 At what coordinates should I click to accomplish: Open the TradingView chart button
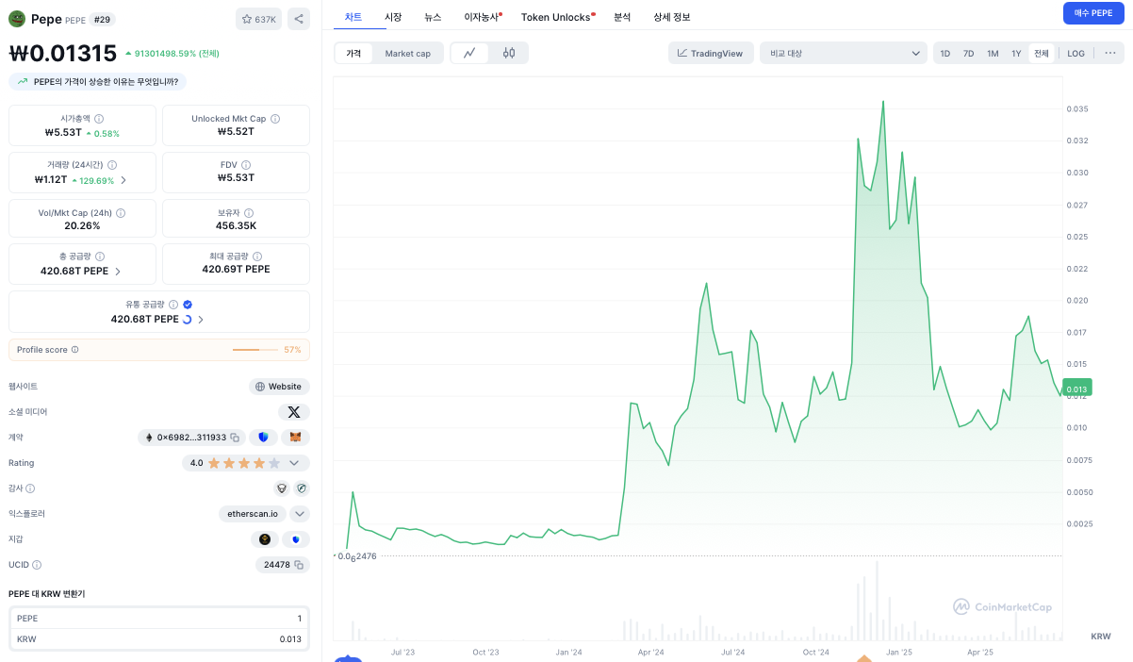click(711, 54)
